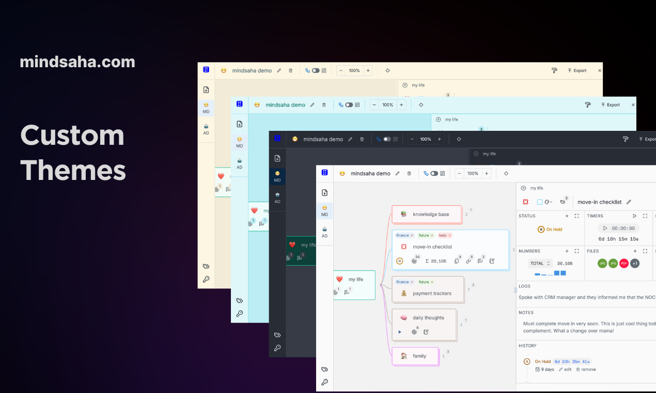Center the map with target icon, front window
The image size is (656, 393).
506,173
